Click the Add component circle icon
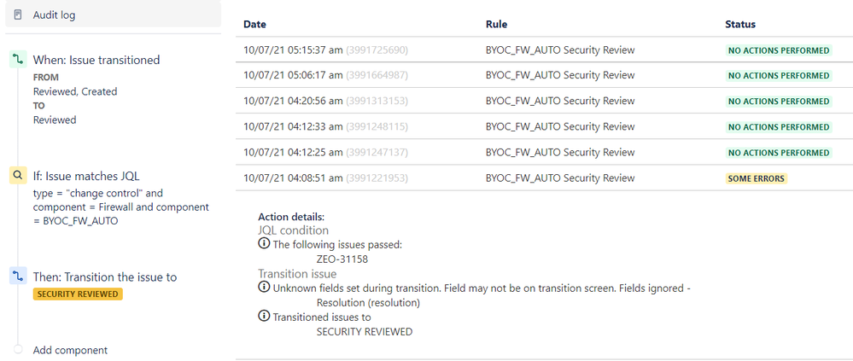The width and height of the screenshot is (853, 361). click(x=18, y=350)
